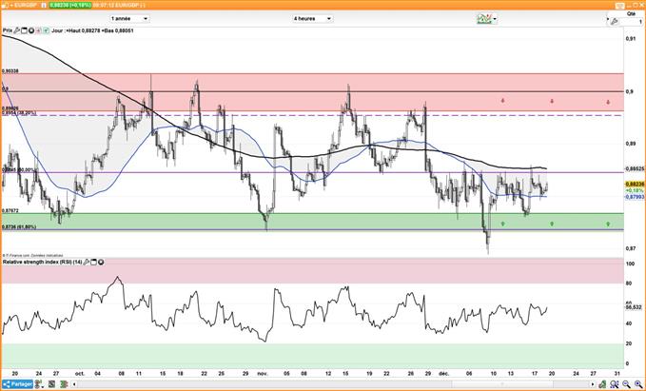Click the scrollbar left arrow
This screenshot has height=391, width=646.
pyautogui.click(x=74, y=384)
